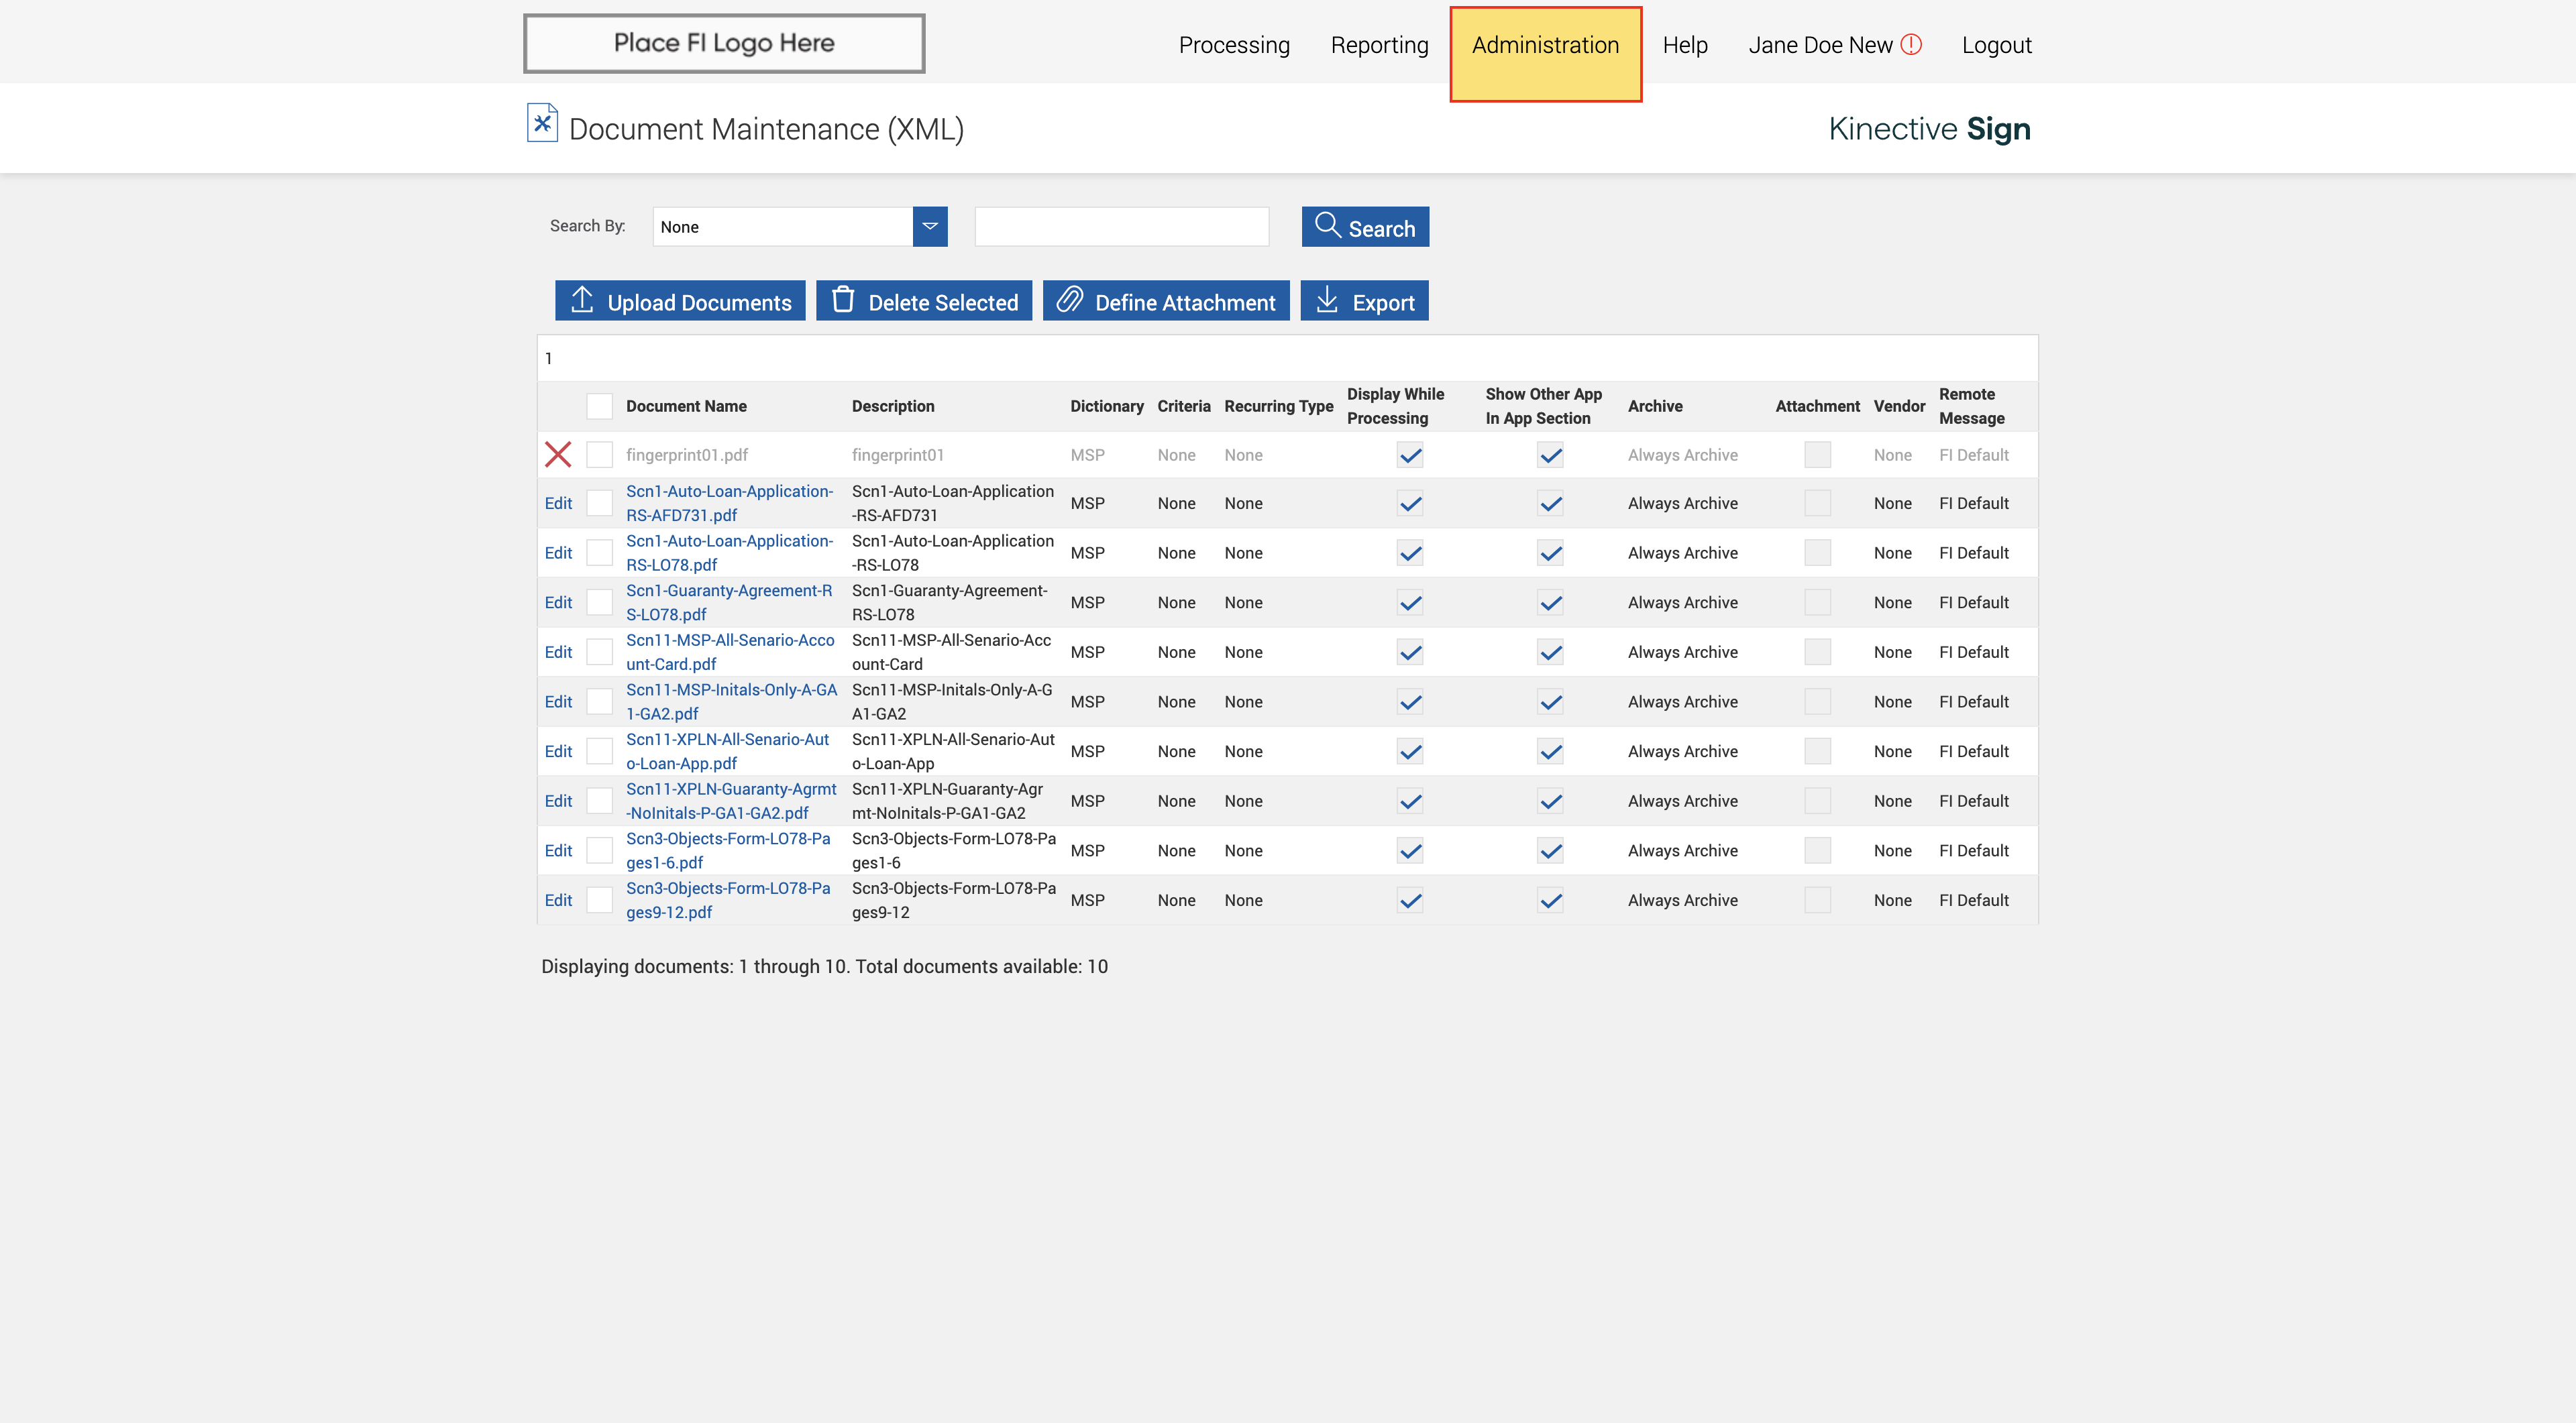
Task: Click Upload Documents with the upload arrow icon
Action: pyautogui.click(x=680, y=301)
